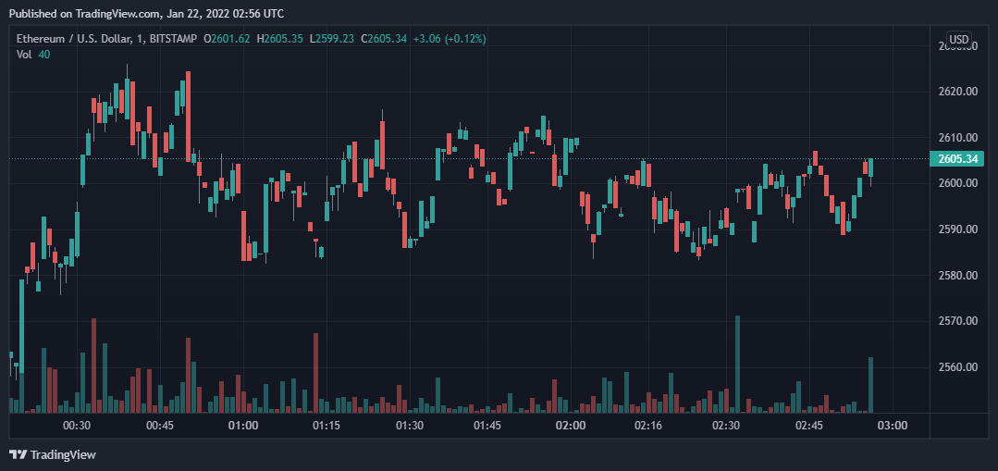Click the BITSTAMP exchange label

point(176,38)
